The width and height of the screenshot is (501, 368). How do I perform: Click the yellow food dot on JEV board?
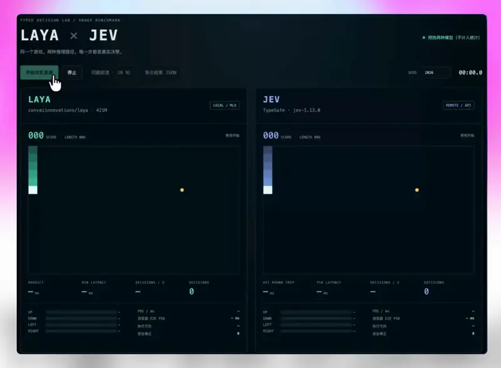416,190
